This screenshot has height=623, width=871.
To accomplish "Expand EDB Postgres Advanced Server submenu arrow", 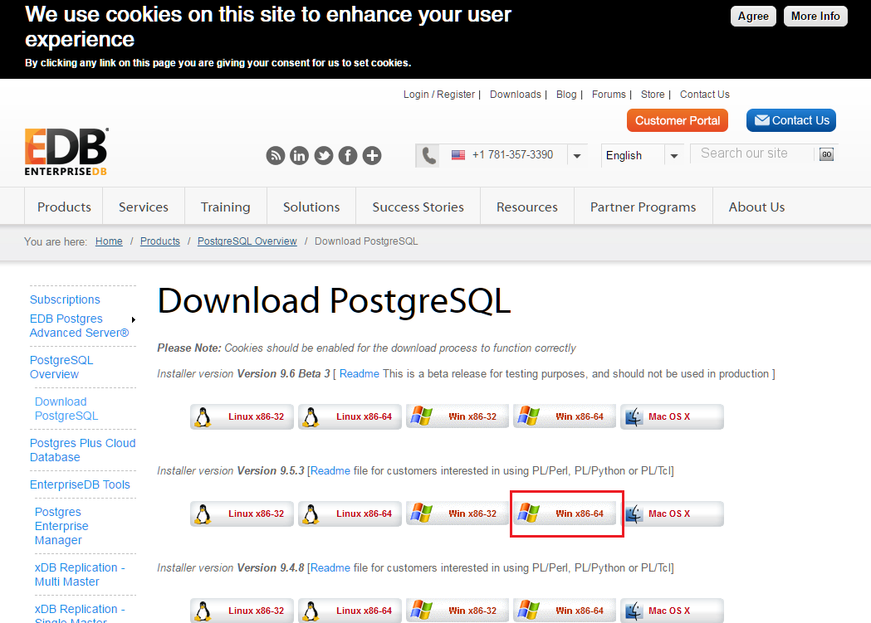I will pyautogui.click(x=134, y=319).
